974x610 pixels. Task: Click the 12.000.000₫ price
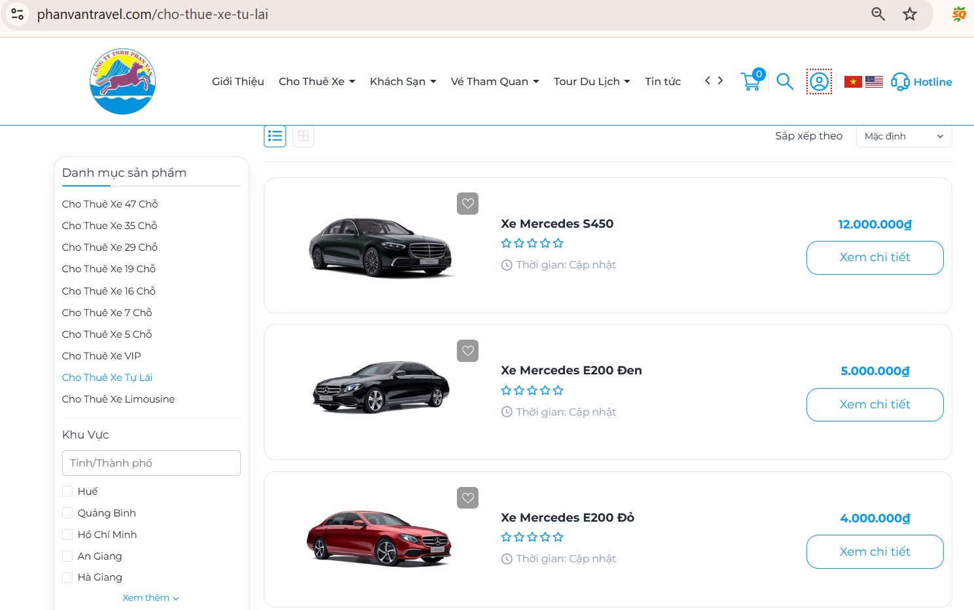click(x=875, y=224)
